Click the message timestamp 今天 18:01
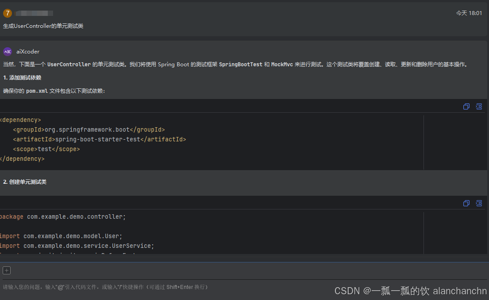Image resolution: width=489 pixels, height=300 pixels. click(x=469, y=13)
